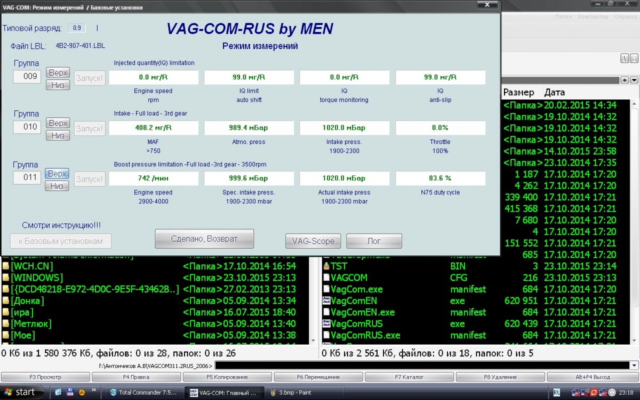Click the Низ button for group 009

point(58,85)
